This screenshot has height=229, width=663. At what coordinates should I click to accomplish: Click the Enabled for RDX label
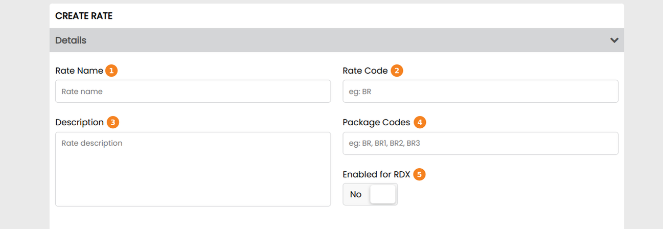[376, 174]
